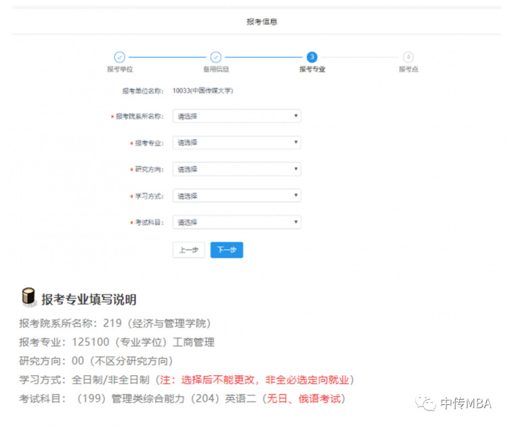This screenshot has width=508, height=426.
Task: Open the 考试科目 dropdown
Action: [x=237, y=222]
